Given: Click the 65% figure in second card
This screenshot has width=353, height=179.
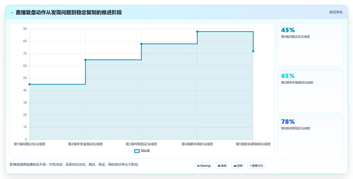Looking at the screenshot, I should tap(288, 76).
